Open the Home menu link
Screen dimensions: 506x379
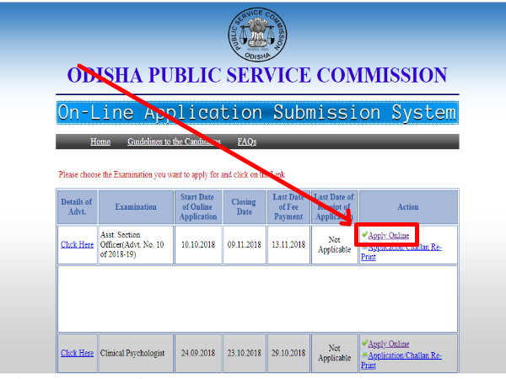(100, 141)
